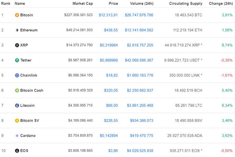Select EOS change value -0,50%
235x157 pixels.
click(x=227, y=151)
